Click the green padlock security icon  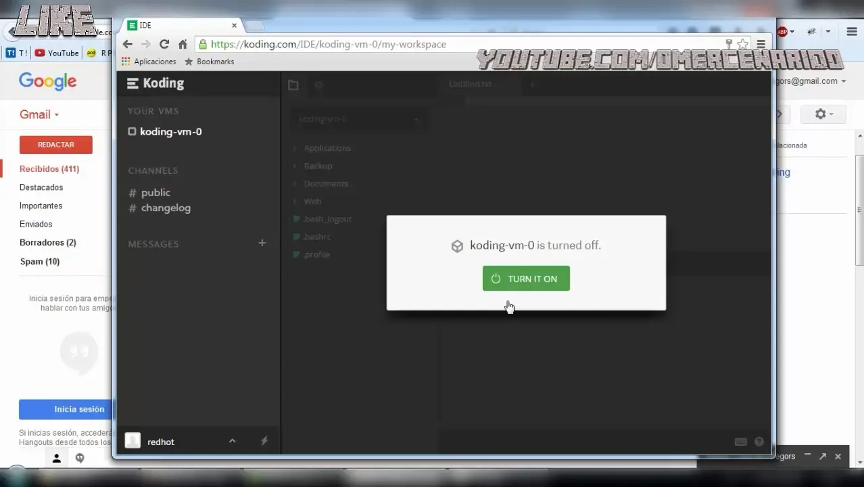coord(202,44)
